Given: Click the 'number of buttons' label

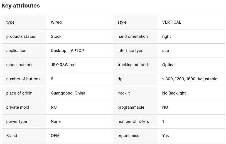Looking at the screenshot, I should point(23,79).
